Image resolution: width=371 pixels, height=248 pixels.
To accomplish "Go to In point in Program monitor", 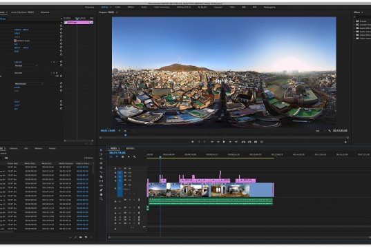I will (x=212, y=142).
